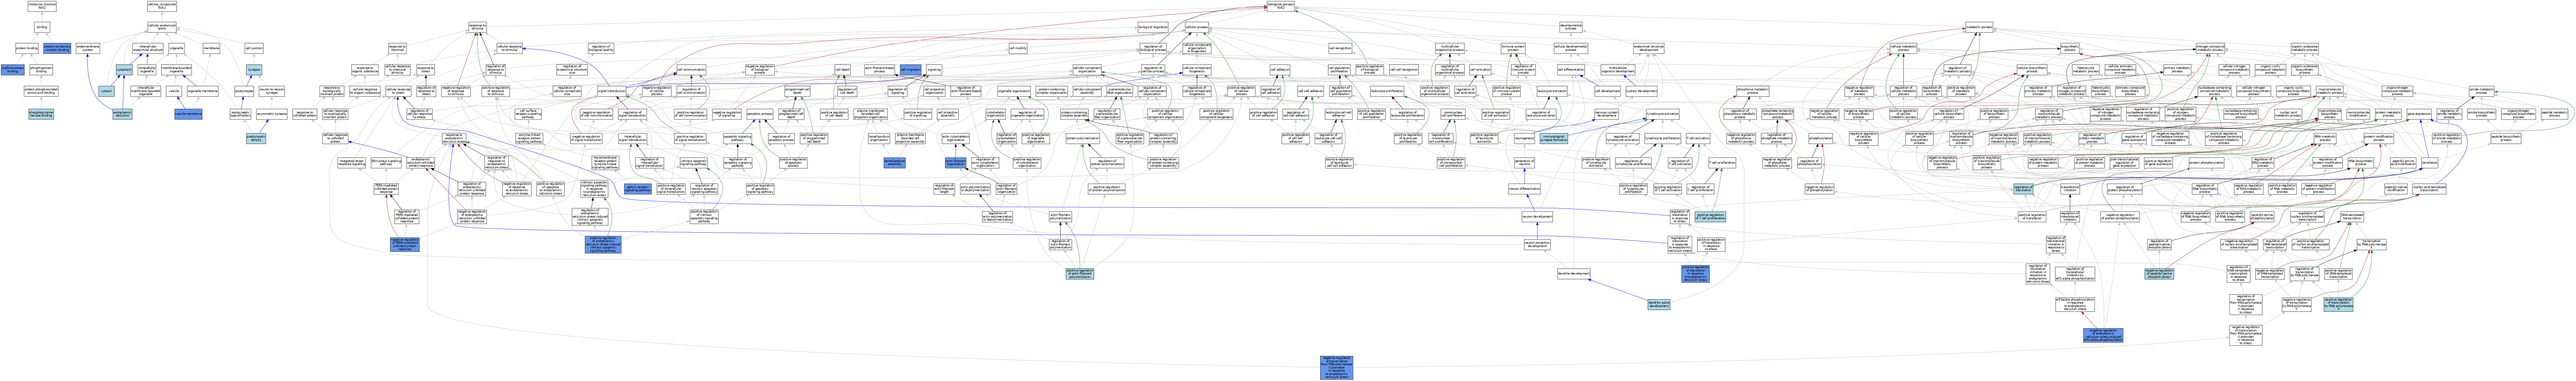Click the blue "vesicle membrane" node

(x=188, y=114)
